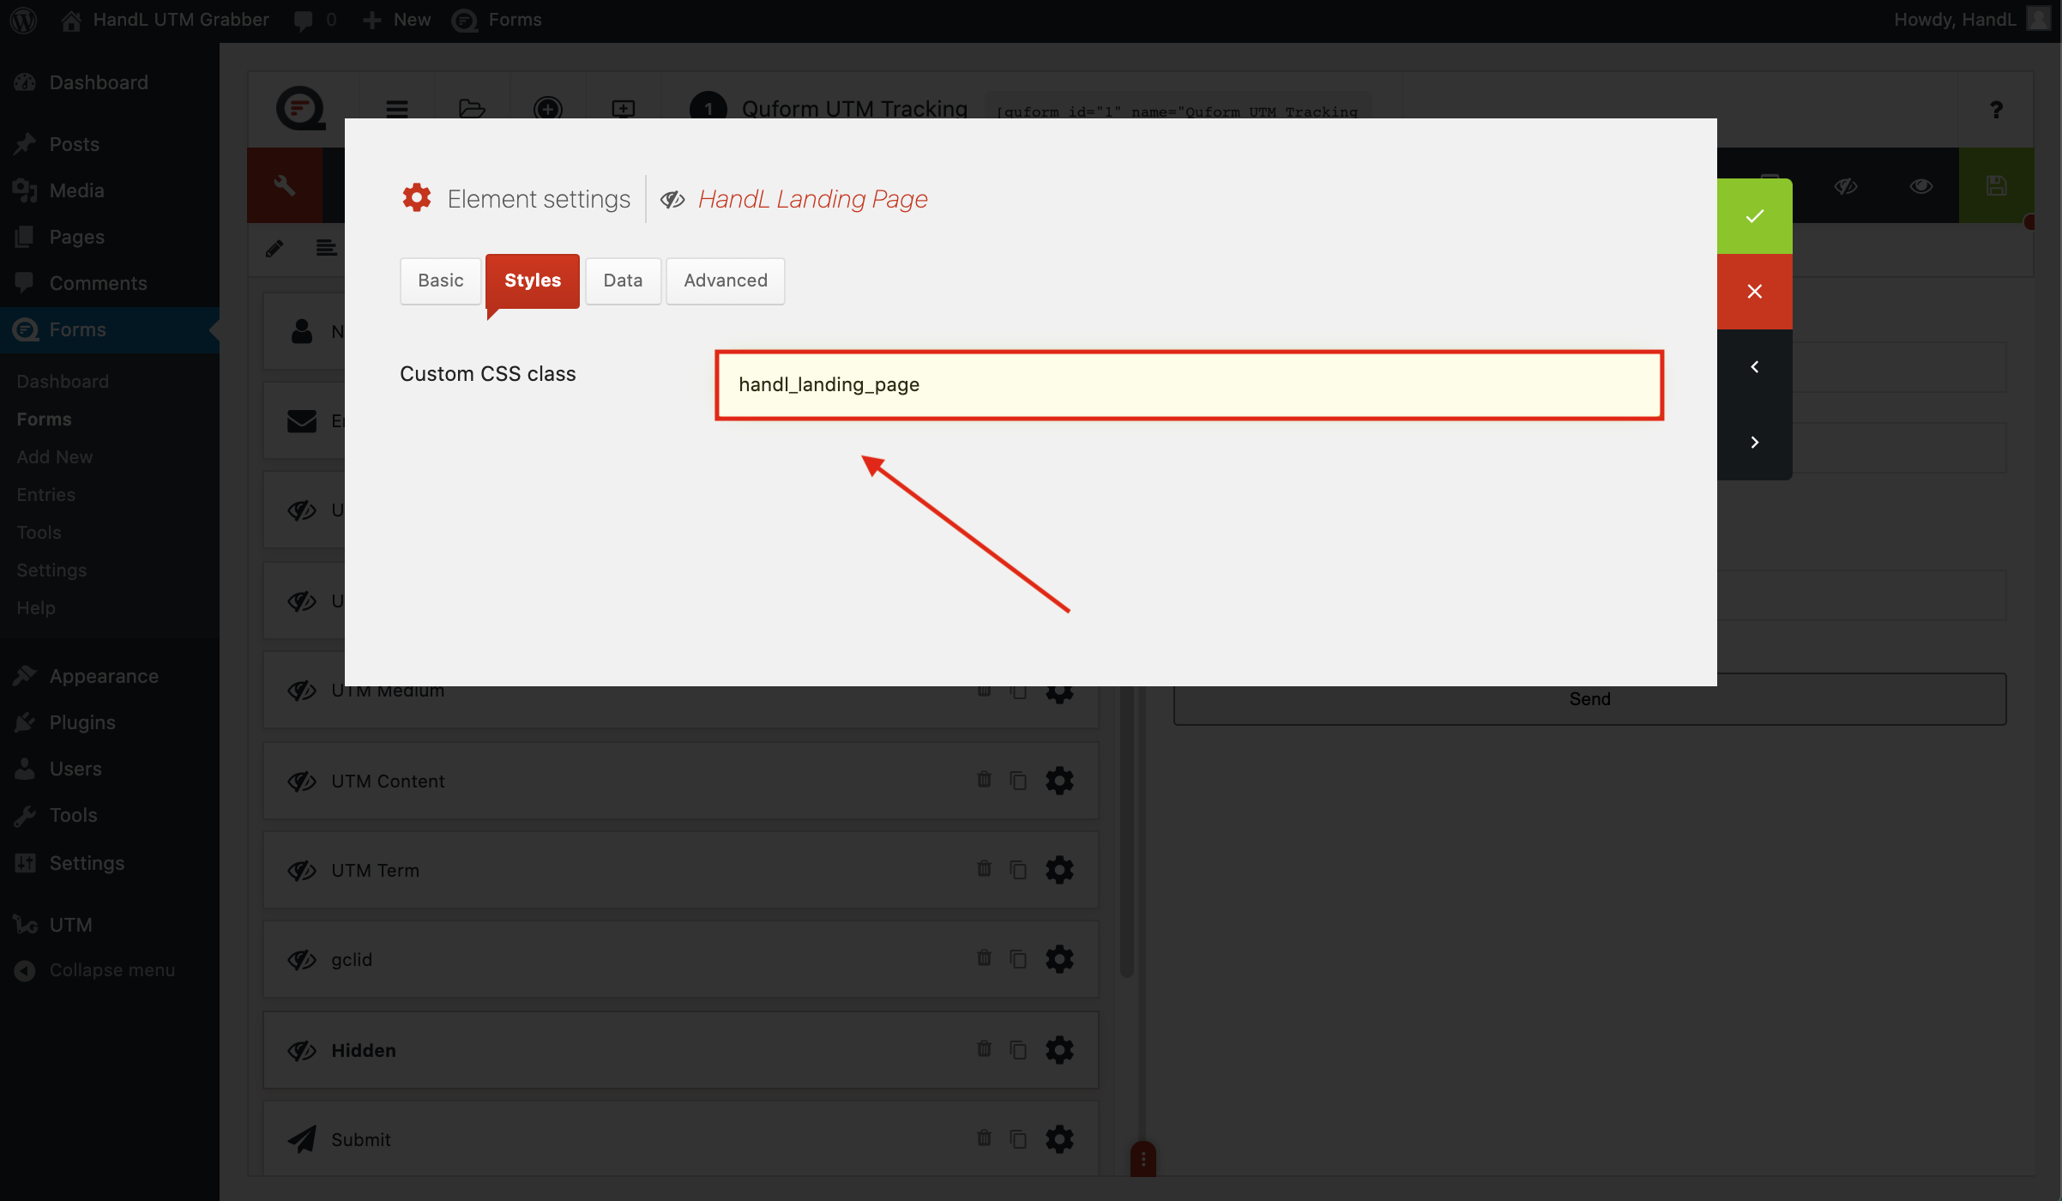
Task: Delete the UTM Term element
Action: tap(984, 868)
